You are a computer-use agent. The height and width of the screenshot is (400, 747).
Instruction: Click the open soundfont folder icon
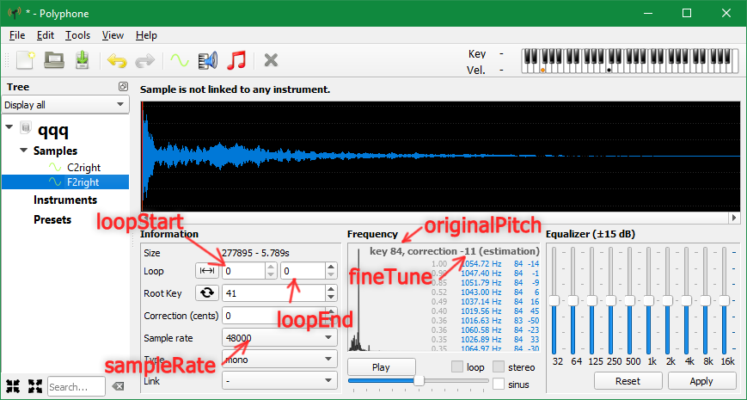coord(54,60)
